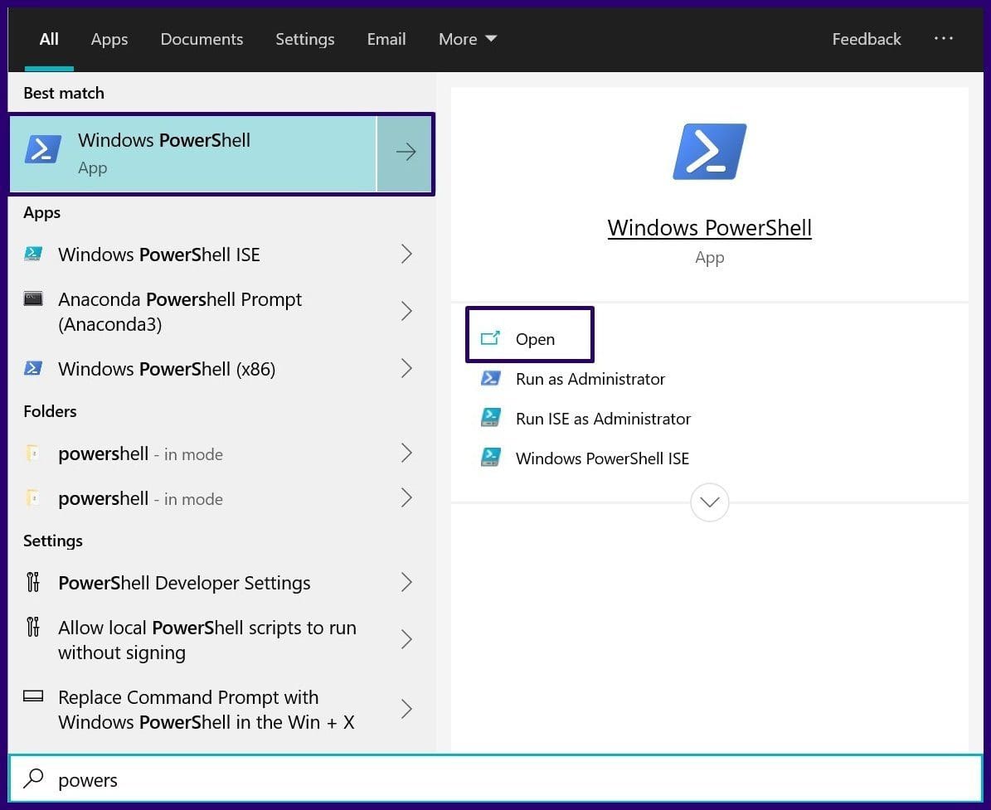The width and height of the screenshot is (991, 810).
Task: Click the PowerShell Developer Settings tools icon
Action: click(x=33, y=582)
